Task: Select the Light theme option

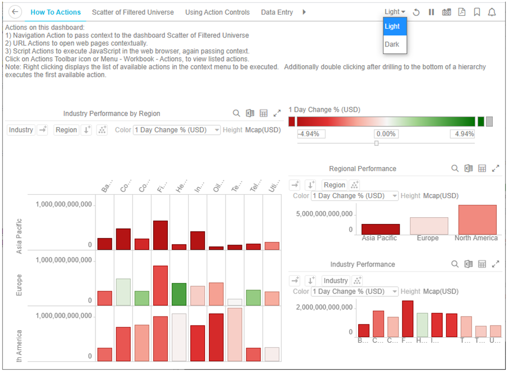Action: click(393, 26)
